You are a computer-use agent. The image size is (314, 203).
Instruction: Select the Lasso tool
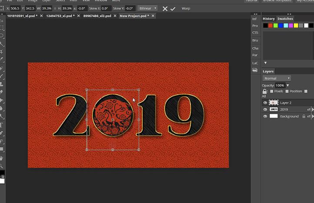[2, 36]
